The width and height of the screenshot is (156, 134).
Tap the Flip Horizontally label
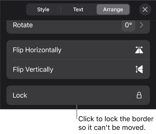[x=37, y=50]
